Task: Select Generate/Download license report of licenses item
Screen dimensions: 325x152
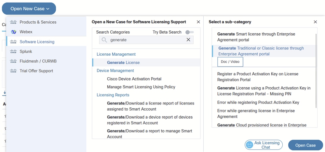Action: 151,106
